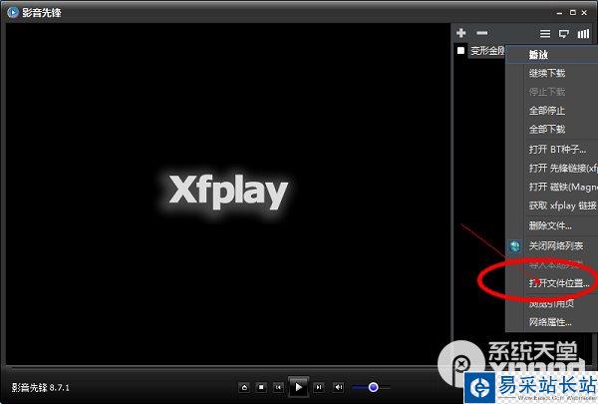Open the playlist list-view icon
The width and height of the screenshot is (598, 404).
[545, 34]
